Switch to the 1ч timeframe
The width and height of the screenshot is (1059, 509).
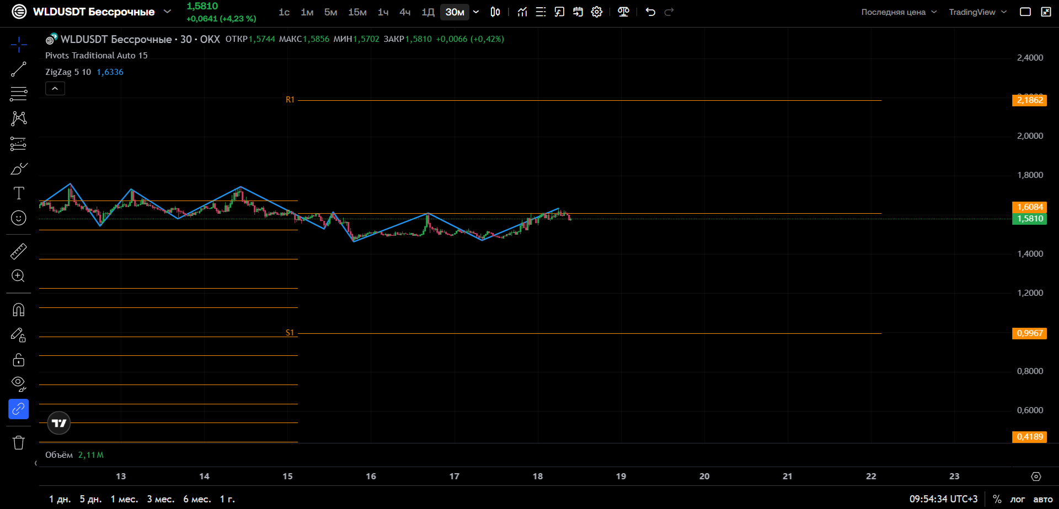(383, 12)
